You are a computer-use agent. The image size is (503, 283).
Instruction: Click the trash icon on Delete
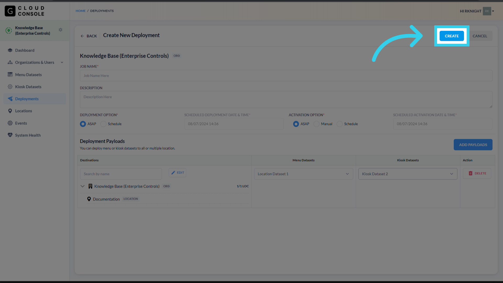[x=471, y=173]
